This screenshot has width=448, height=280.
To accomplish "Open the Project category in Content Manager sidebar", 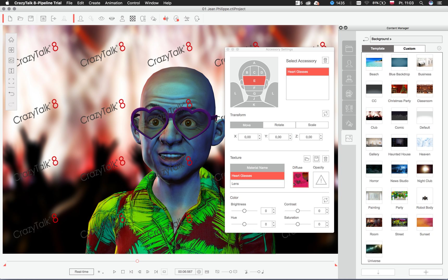I will pos(349,48).
